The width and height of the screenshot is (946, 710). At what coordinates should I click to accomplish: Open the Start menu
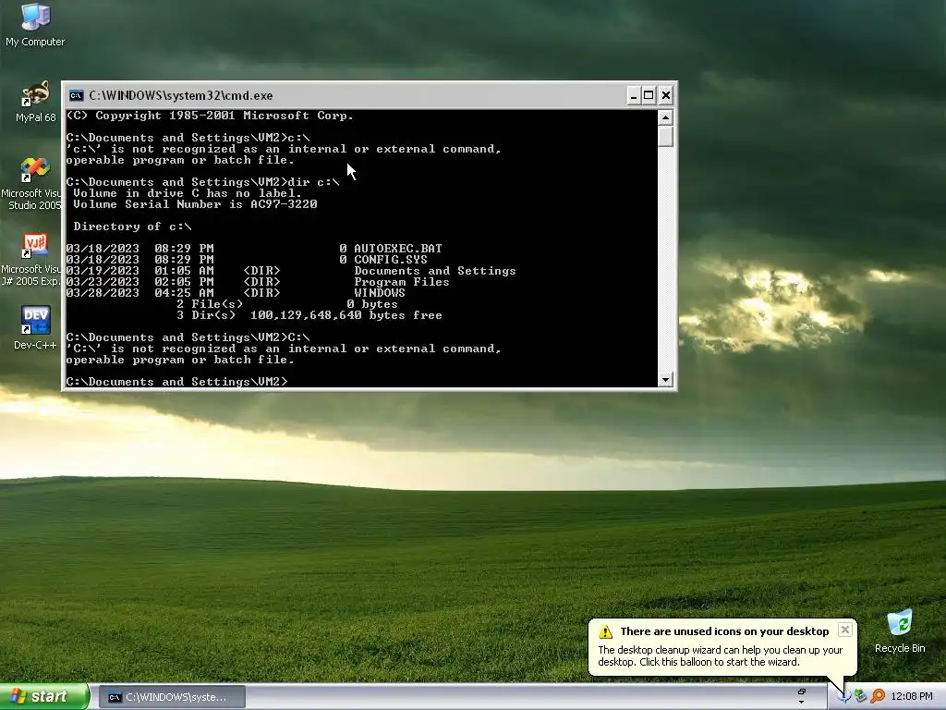44,696
